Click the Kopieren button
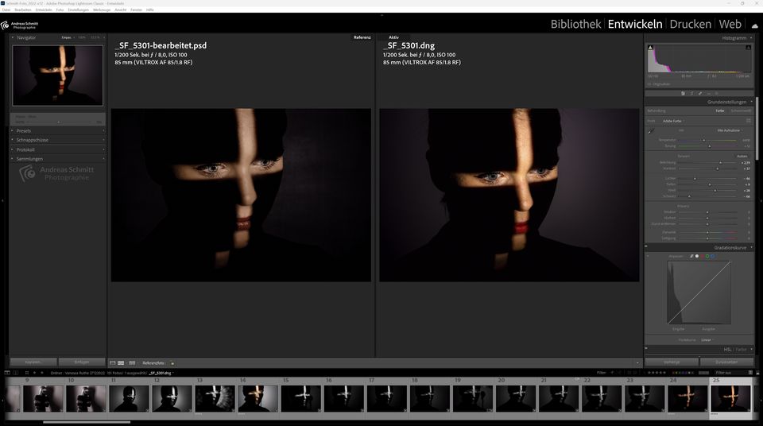The height and width of the screenshot is (426, 763). pyautogui.click(x=33, y=362)
